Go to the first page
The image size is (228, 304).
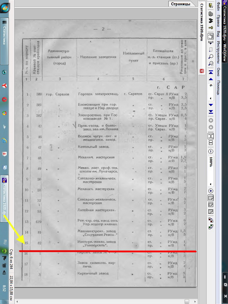[x=211, y=72]
